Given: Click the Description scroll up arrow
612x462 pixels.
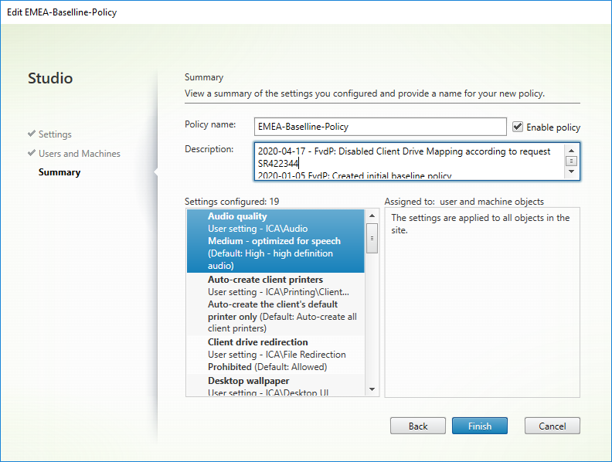Looking at the screenshot, I should (x=571, y=151).
